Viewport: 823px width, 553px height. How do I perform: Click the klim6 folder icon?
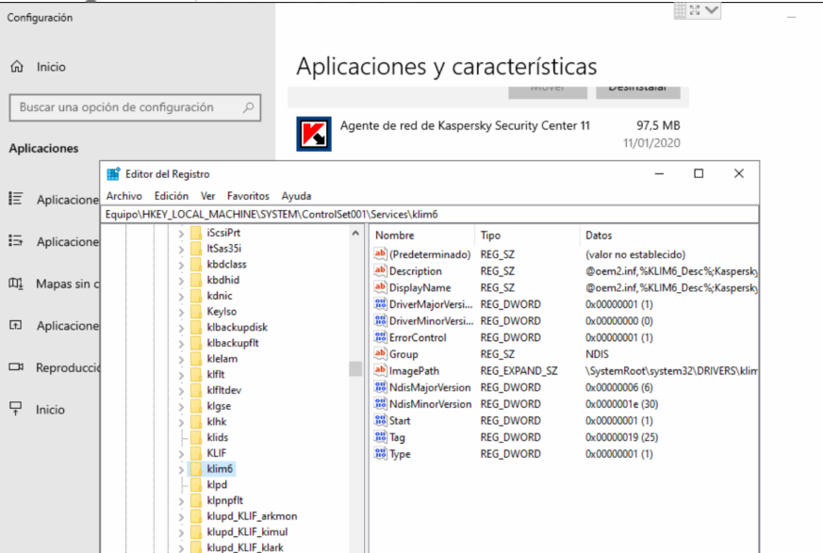196,469
